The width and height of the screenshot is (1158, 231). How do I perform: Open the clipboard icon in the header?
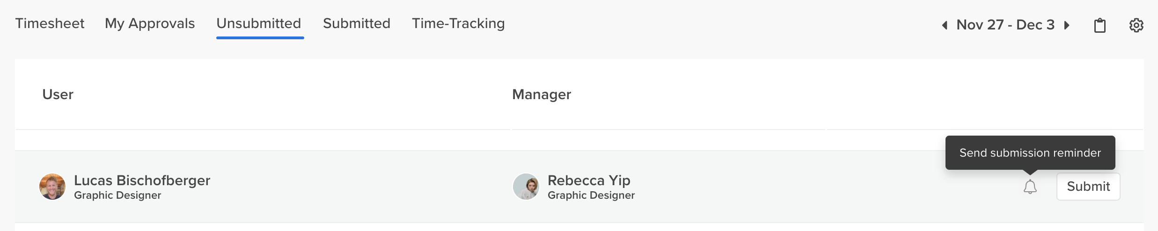pyautogui.click(x=1099, y=25)
